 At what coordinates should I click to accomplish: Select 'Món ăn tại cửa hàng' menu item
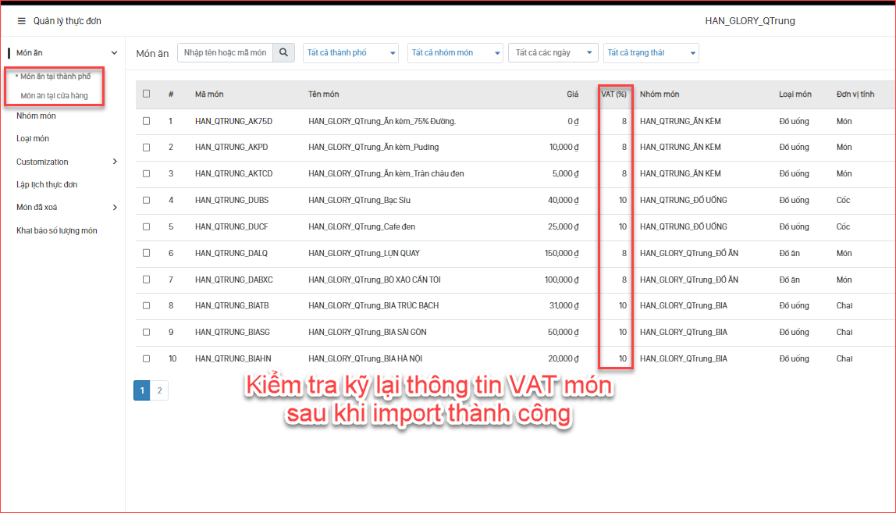[x=54, y=95]
